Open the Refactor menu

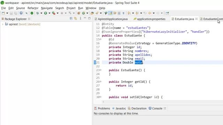point(33,8)
